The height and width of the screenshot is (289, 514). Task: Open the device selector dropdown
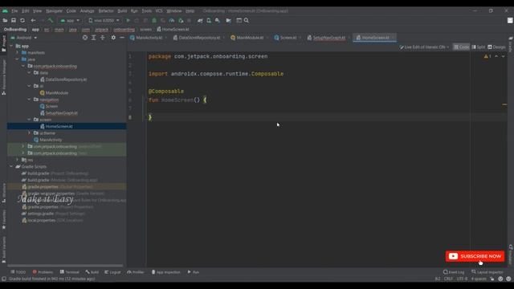coord(104,20)
